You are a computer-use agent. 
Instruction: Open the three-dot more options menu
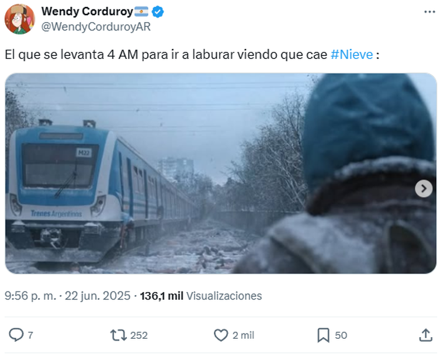pos(429,12)
